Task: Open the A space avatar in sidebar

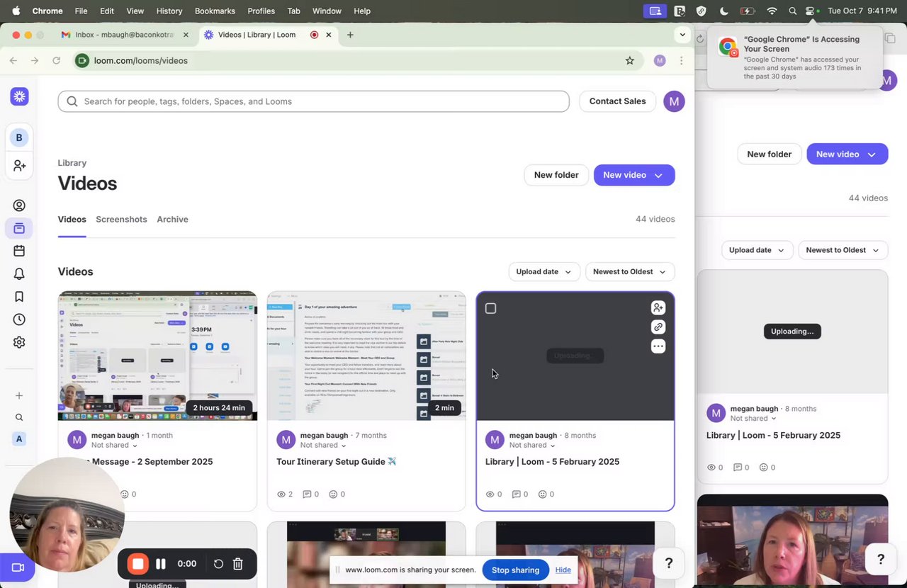Action: [19, 439]
